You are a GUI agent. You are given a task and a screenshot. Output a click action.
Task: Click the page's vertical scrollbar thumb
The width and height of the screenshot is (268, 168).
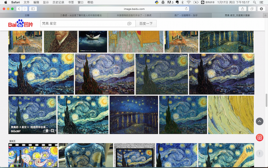click(267, 100)
